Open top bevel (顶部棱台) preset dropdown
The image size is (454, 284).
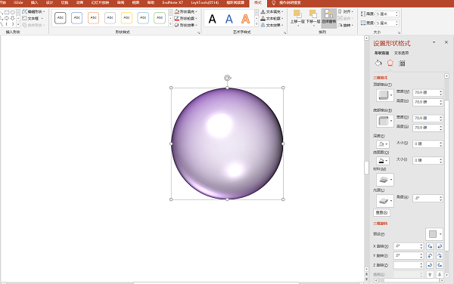[385, 95]
